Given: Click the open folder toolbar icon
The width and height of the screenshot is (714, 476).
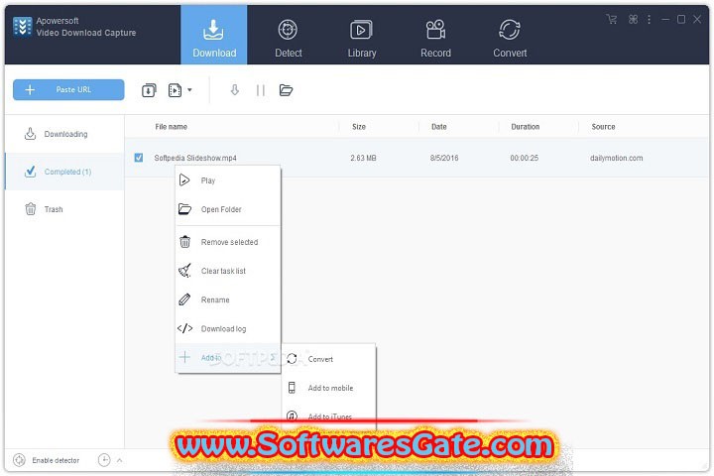Looking at the screenshot, I should pyautogui.click(x=286, y=90).
